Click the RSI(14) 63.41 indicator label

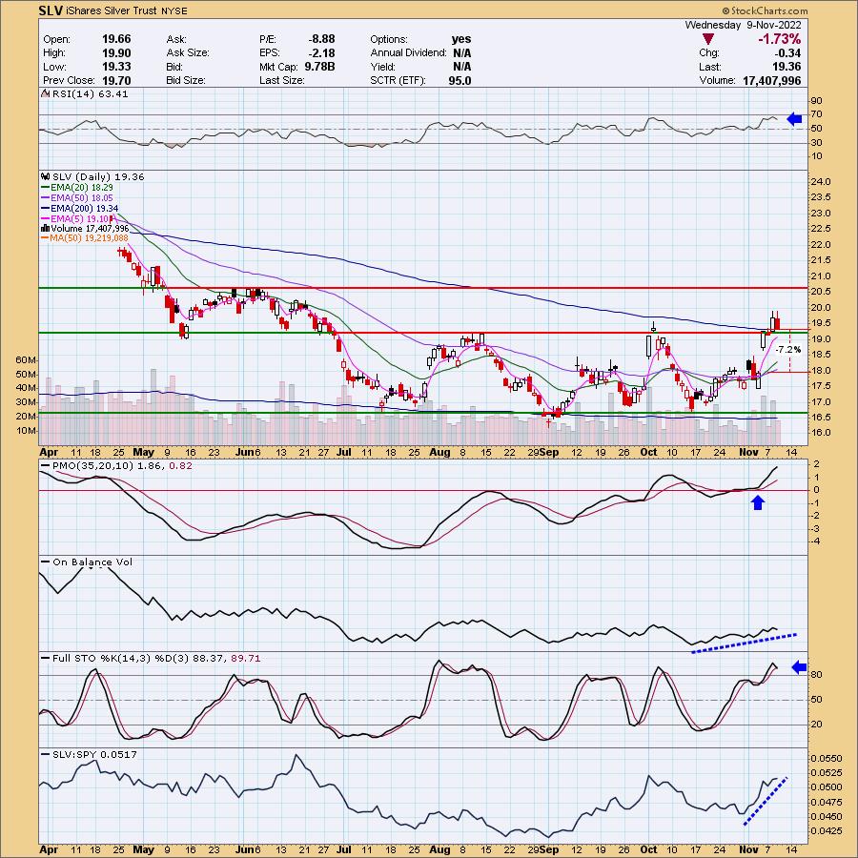pyautogui.click(x=90, y=94)
